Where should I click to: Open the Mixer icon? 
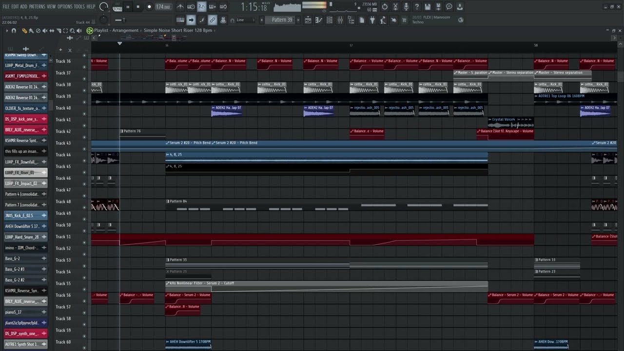[340, 20]
